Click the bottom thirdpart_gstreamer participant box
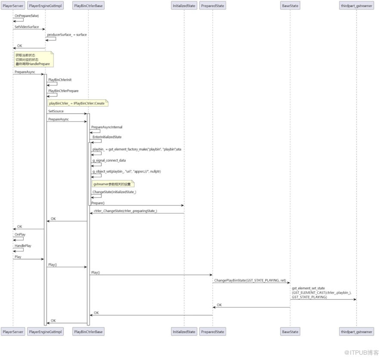The image size is (383, 359). pyautogui.click(x=356, y=332)
